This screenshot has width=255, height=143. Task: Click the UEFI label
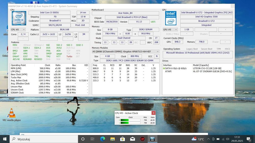click(x=153, y=22)
